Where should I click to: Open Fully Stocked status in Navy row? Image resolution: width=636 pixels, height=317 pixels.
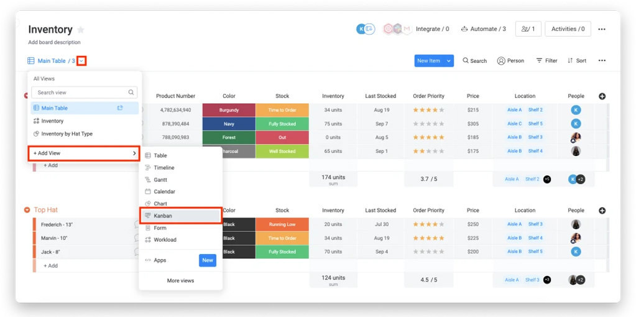pos(282,124)
